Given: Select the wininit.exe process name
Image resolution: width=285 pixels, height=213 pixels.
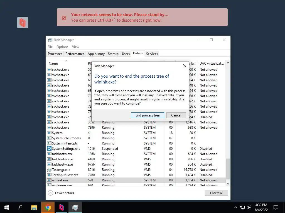Looking at the screenshot, I should (x=60, y=180).
